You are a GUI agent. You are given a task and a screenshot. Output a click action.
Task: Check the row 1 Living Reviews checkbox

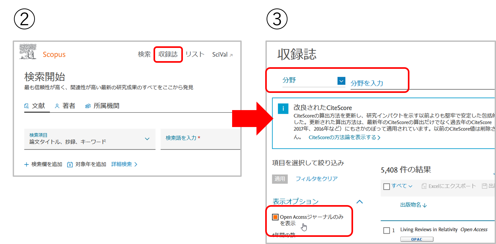coord(387,231)
